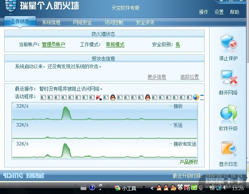Open the 小工具 colorful gadget icon

pyautogui.click(x=118, y=188)
